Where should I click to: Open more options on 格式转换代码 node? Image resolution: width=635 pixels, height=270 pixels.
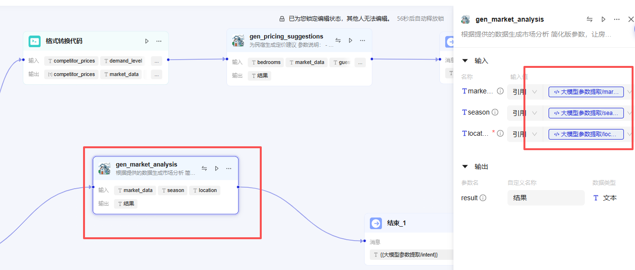[x=159, y=41]
